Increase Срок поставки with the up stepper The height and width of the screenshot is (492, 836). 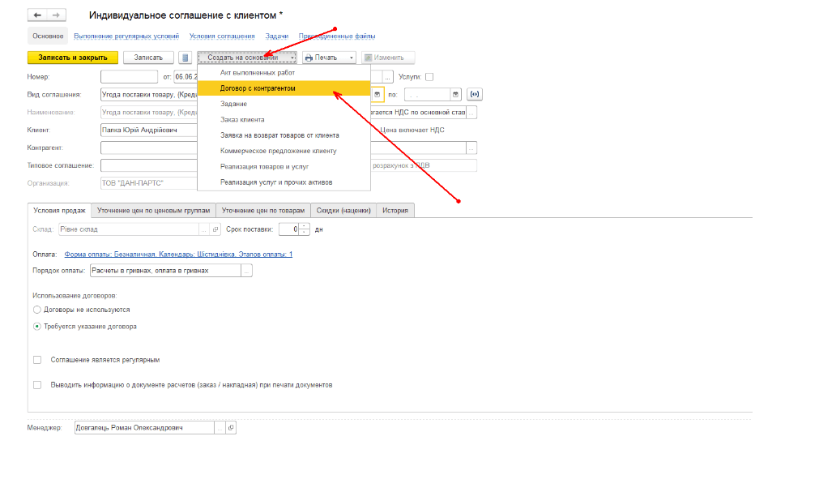304,225
